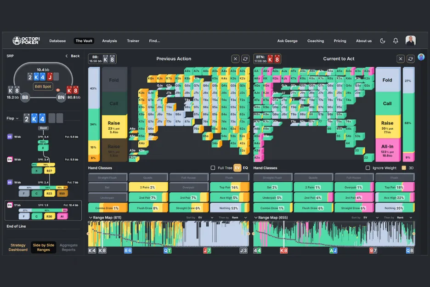Viewport: 430px width, 287px height.
Task: Check the Ignore Weight option
Action: point(368,168)
